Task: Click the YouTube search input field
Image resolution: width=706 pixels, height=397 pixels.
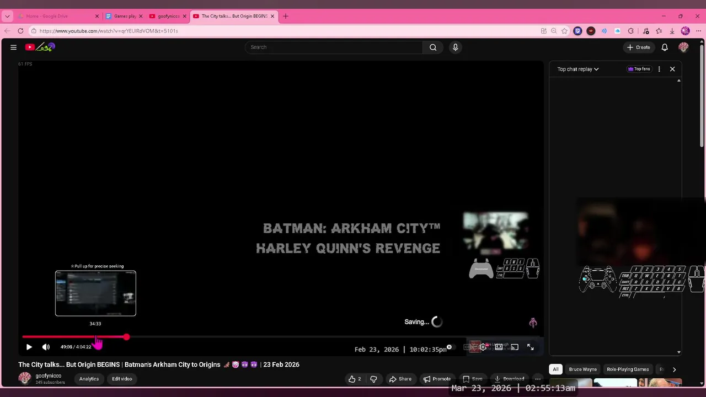Action: (x=334, y=47)
